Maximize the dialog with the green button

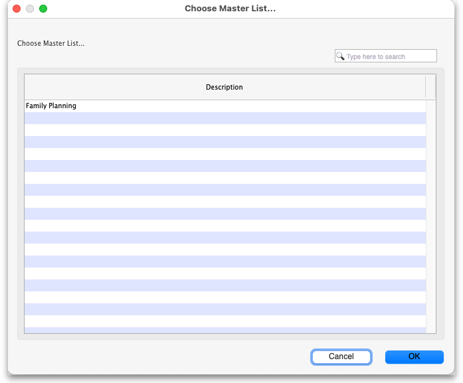tap(43, 9)
